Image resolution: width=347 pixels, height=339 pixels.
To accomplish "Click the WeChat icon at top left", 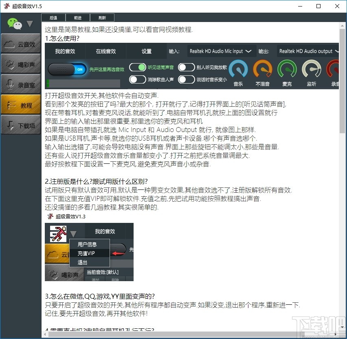I will (x=14, y=24).
